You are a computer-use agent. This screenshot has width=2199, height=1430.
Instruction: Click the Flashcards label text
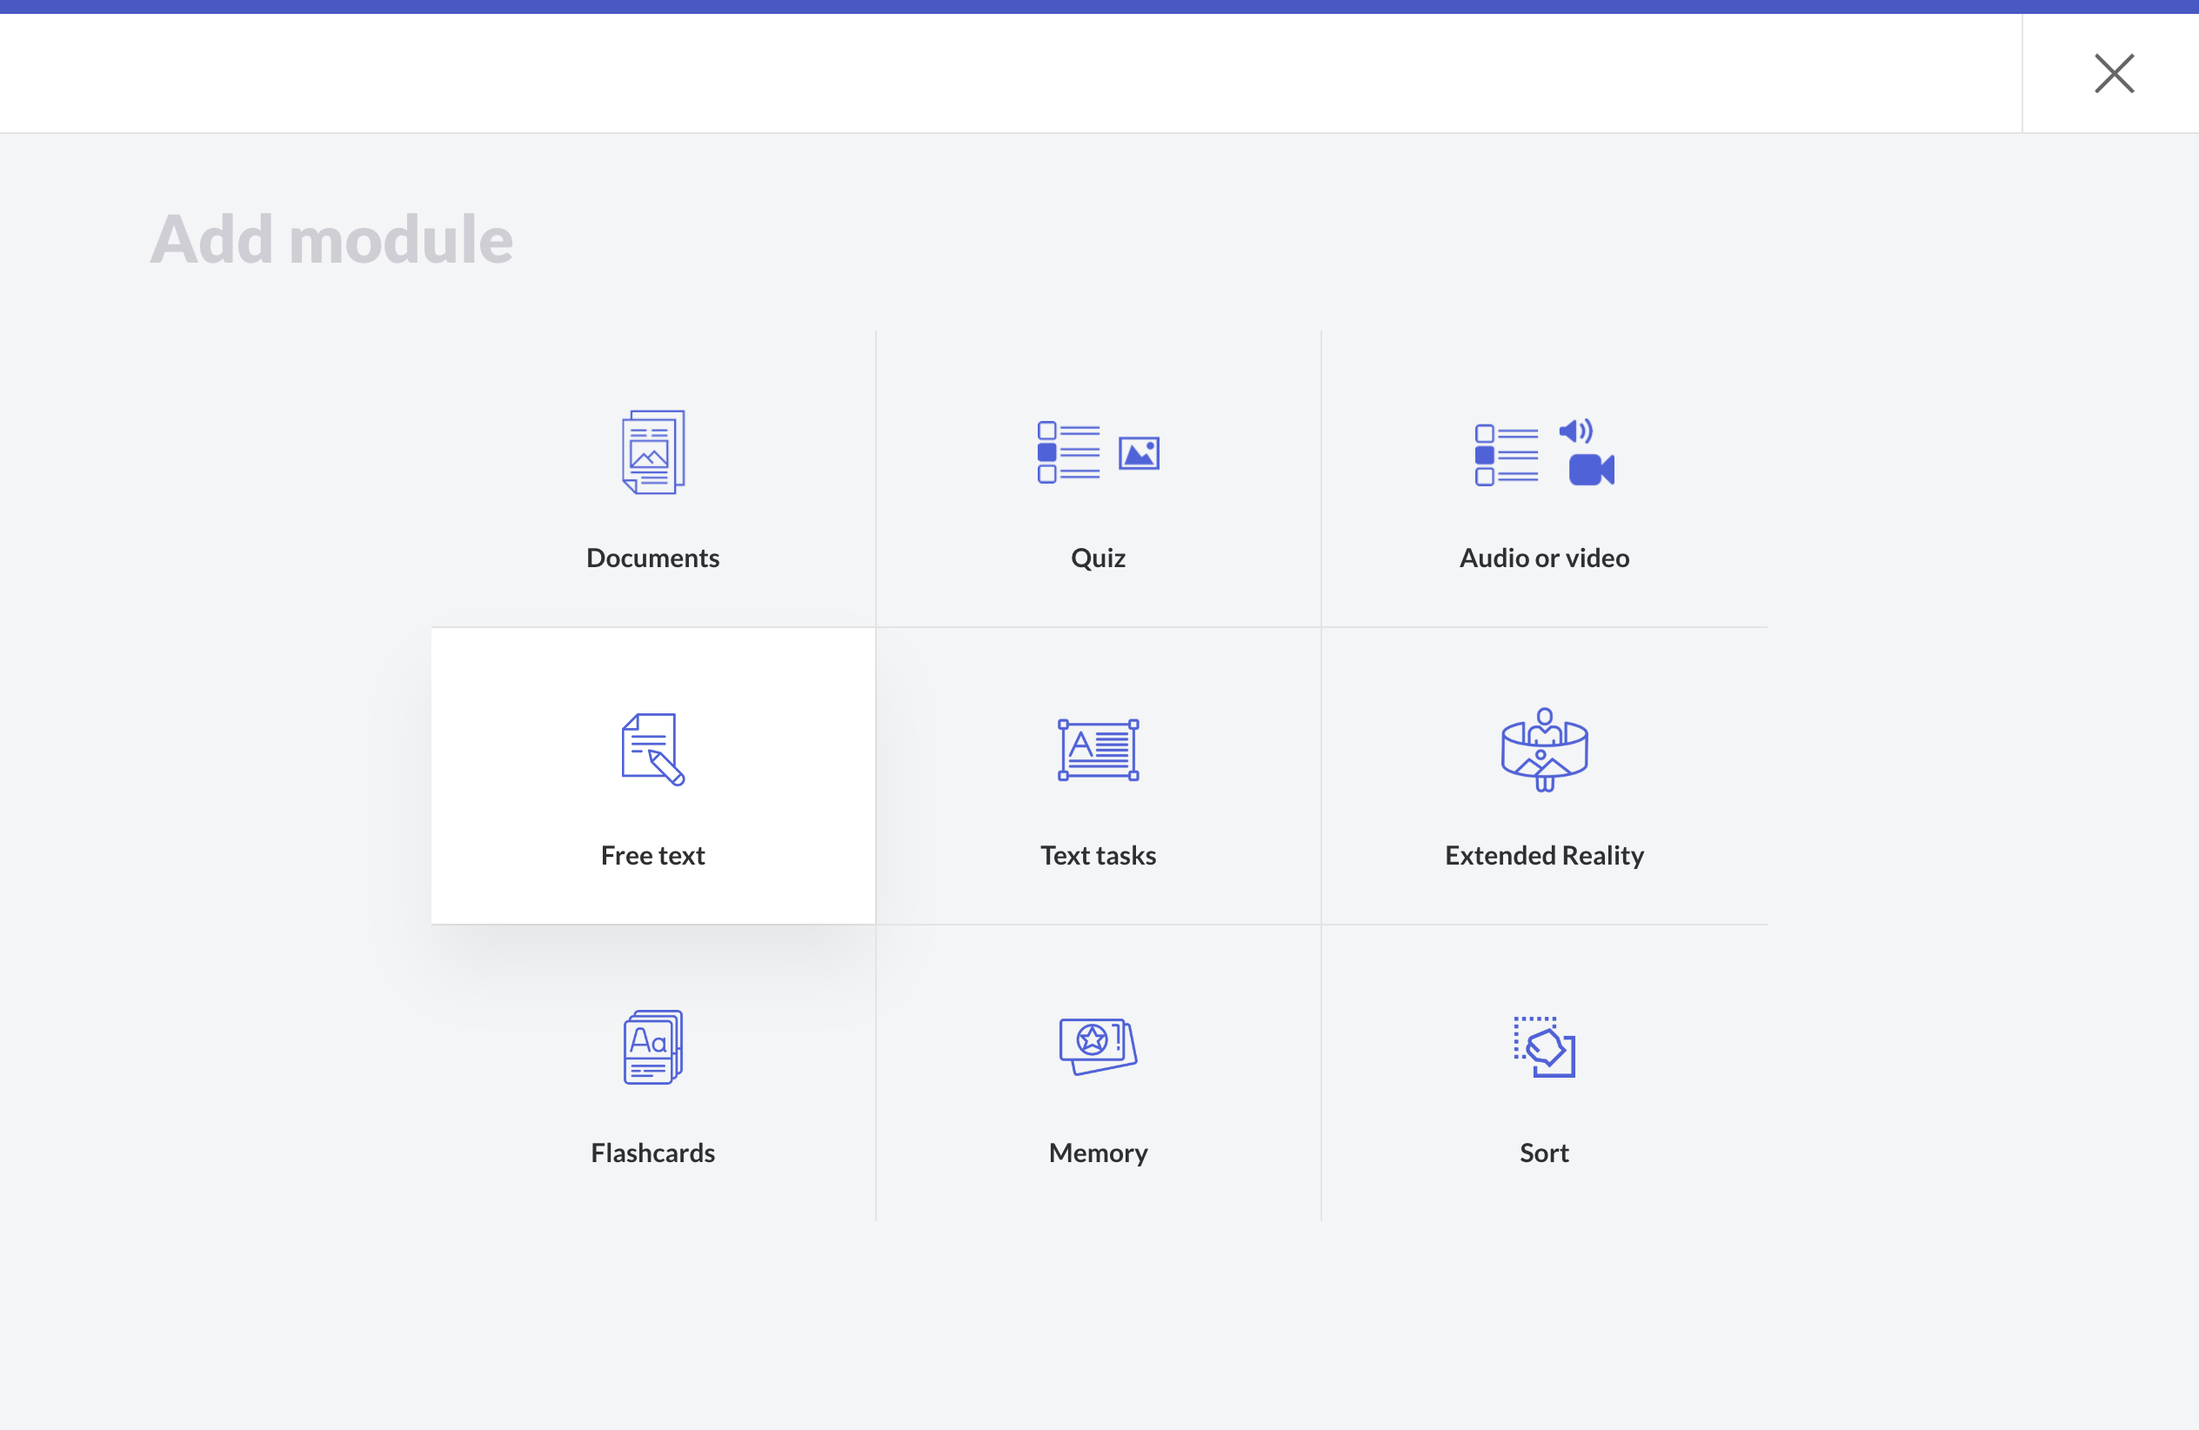point(653,1153)
